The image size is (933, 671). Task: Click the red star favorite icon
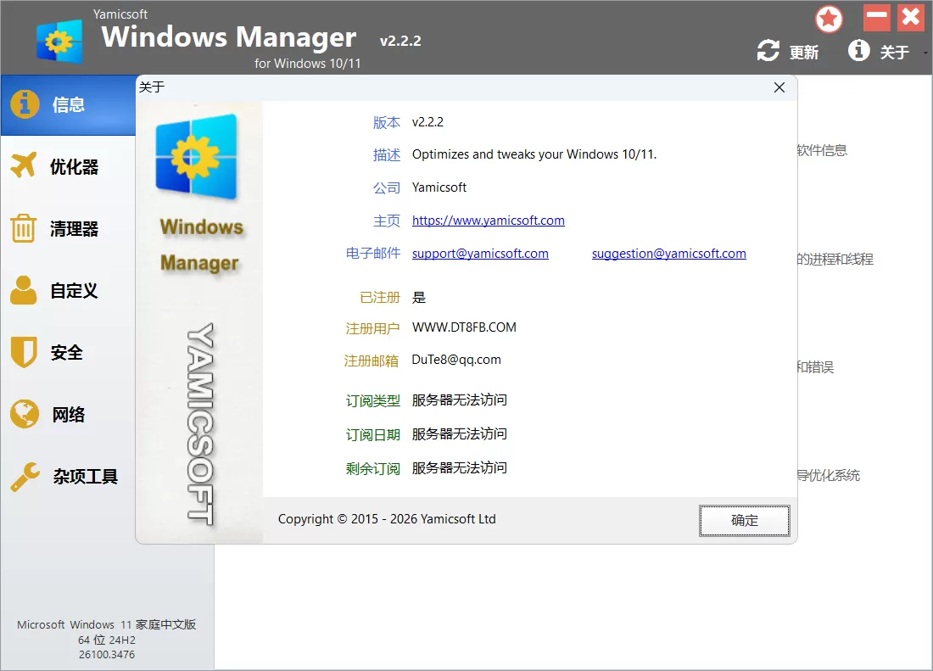coord(829,18)
